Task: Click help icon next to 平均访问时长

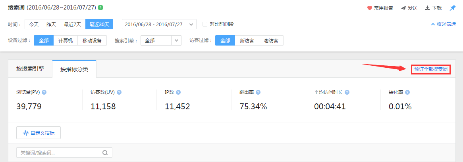Action: coord(347,92)
